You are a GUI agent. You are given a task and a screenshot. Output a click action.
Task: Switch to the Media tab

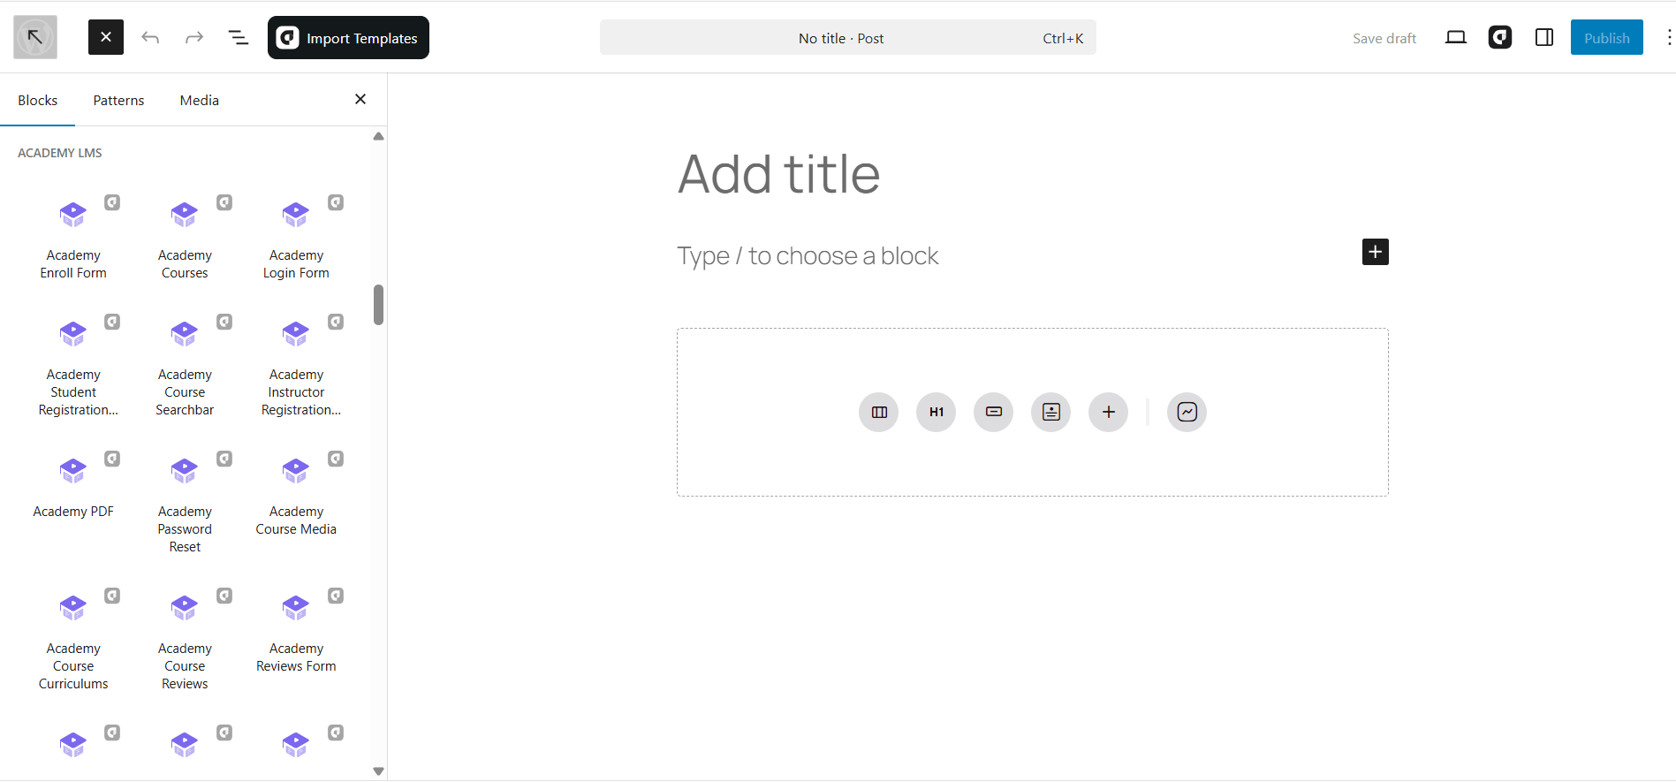click(x=200, y=101)
